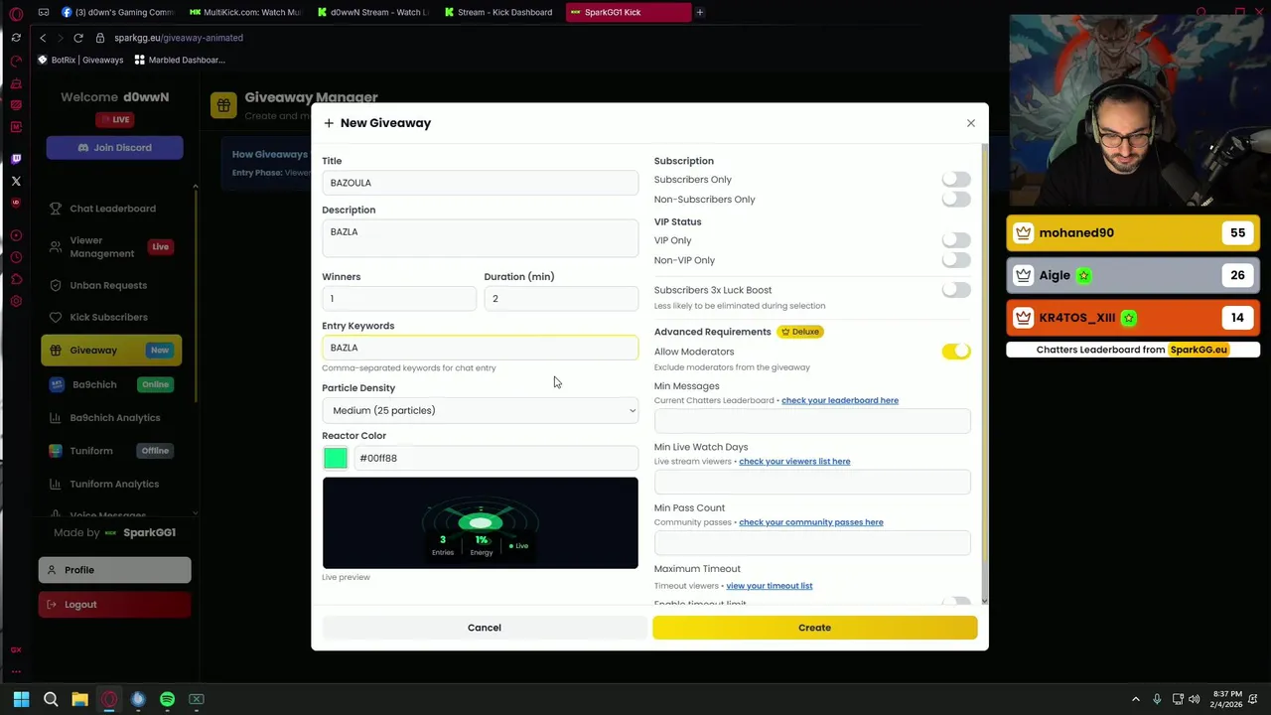Click the Ba9chich Analytics chart icon
This screenshot has height=715, width=1271.
coord(56,417)
